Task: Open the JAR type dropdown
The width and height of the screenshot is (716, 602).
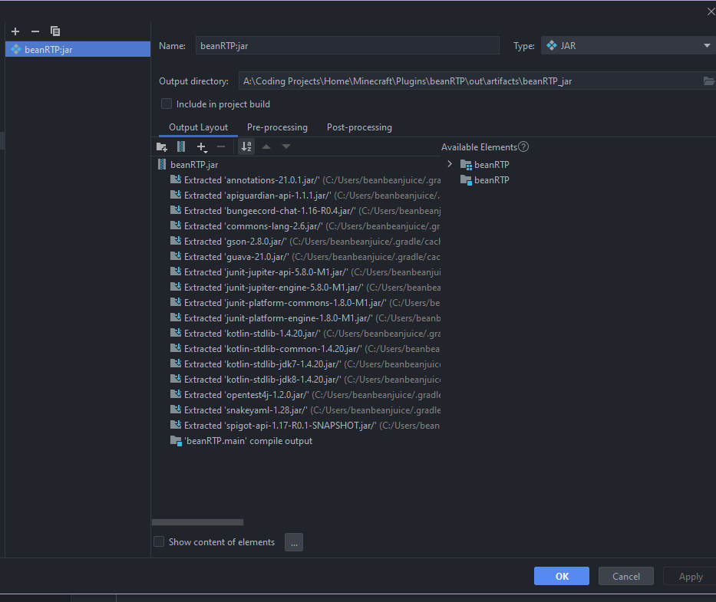Action: click(706, 45)
